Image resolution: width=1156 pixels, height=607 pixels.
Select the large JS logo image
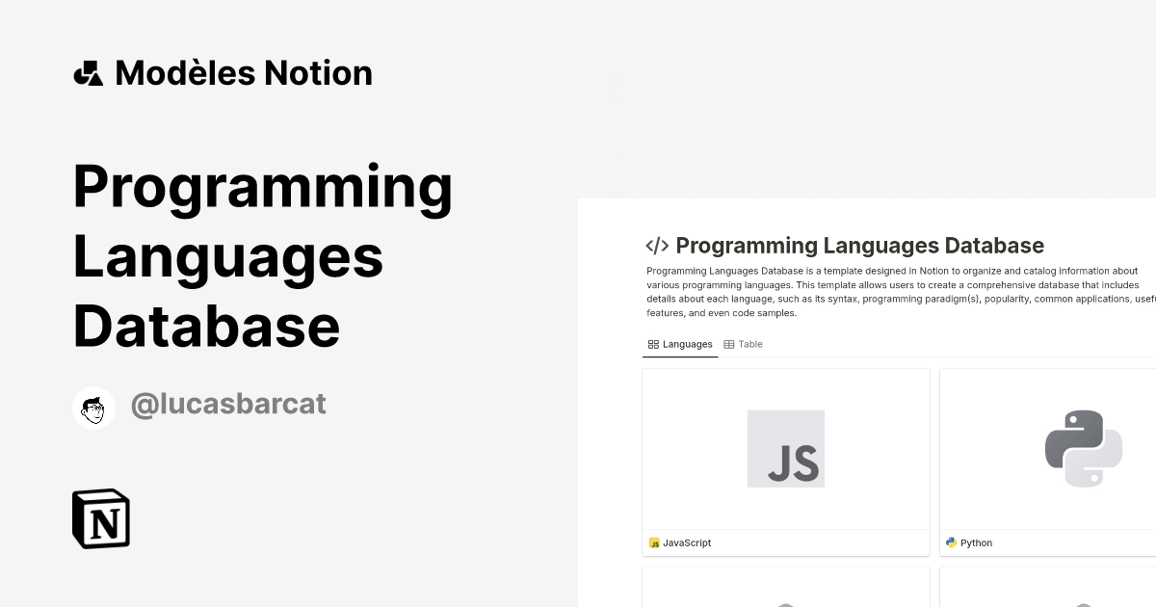point(785,449)
